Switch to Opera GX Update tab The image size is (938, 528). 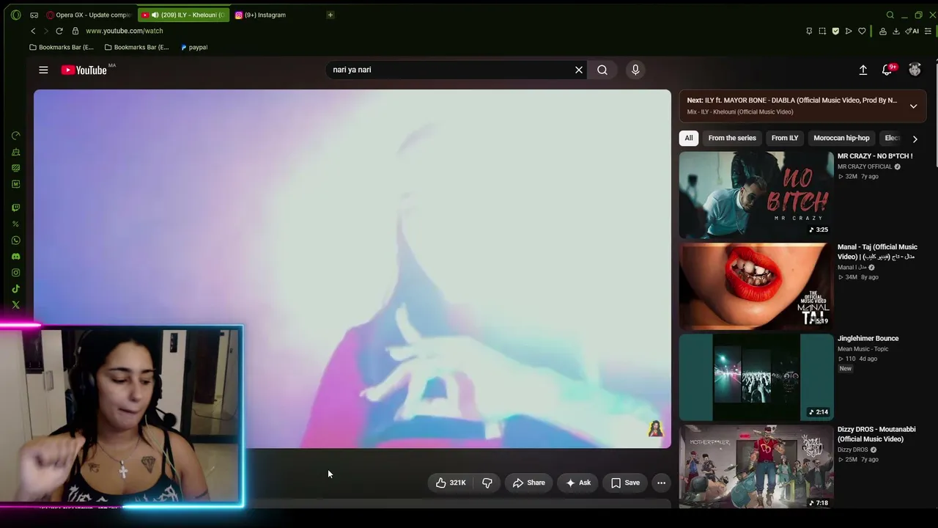click(x=89, y=15)
